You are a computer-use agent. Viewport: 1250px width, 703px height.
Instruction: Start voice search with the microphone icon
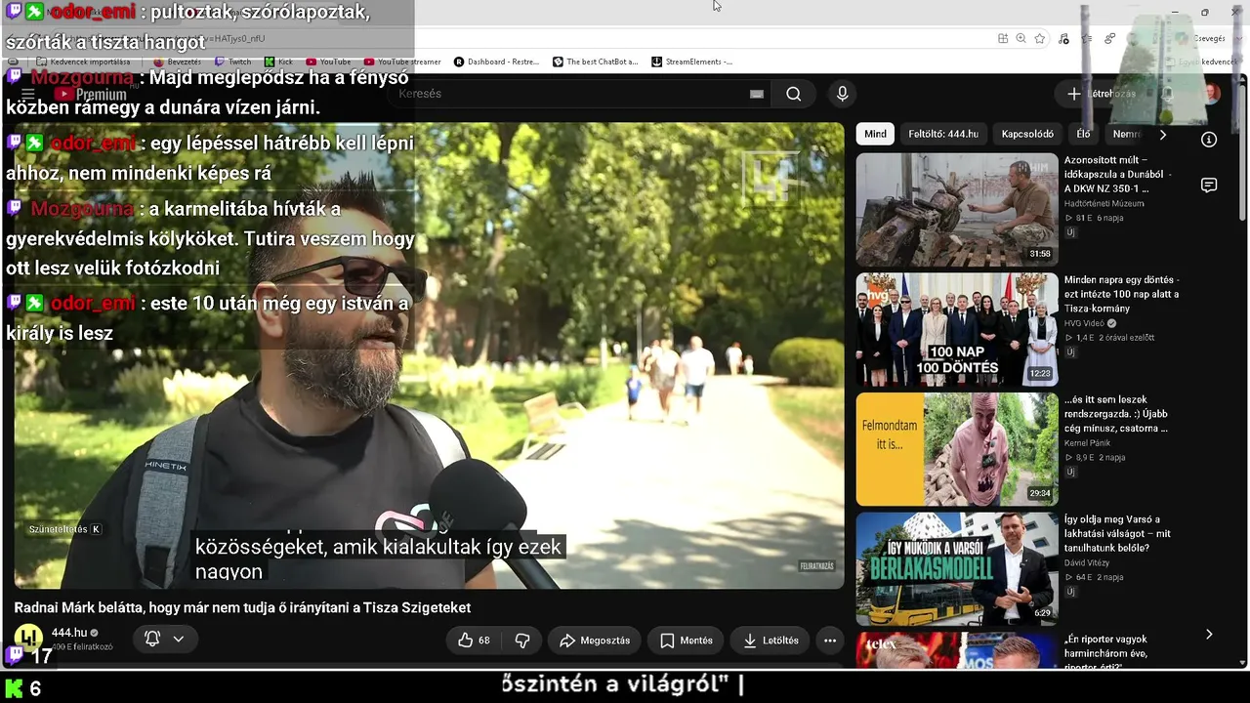(x=842, y=94)
